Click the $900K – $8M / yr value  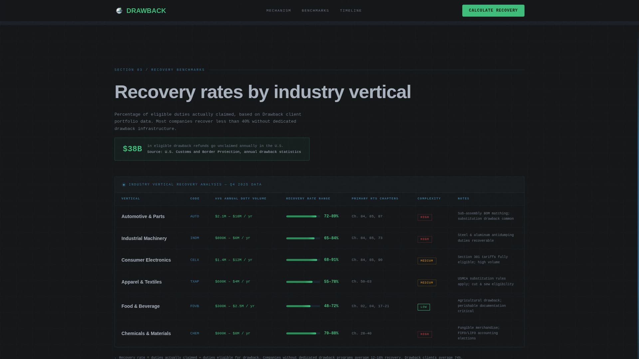pos(233,333)
